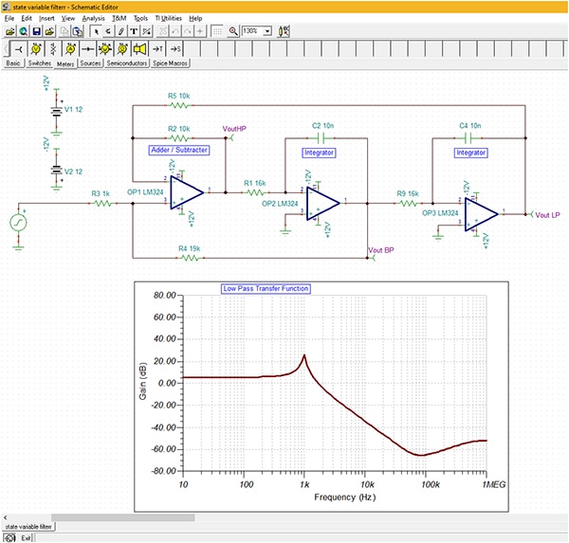Click the Exit button in status bar
The width and height of the screenshot is (569, 543).
click(x=26, y=537)
